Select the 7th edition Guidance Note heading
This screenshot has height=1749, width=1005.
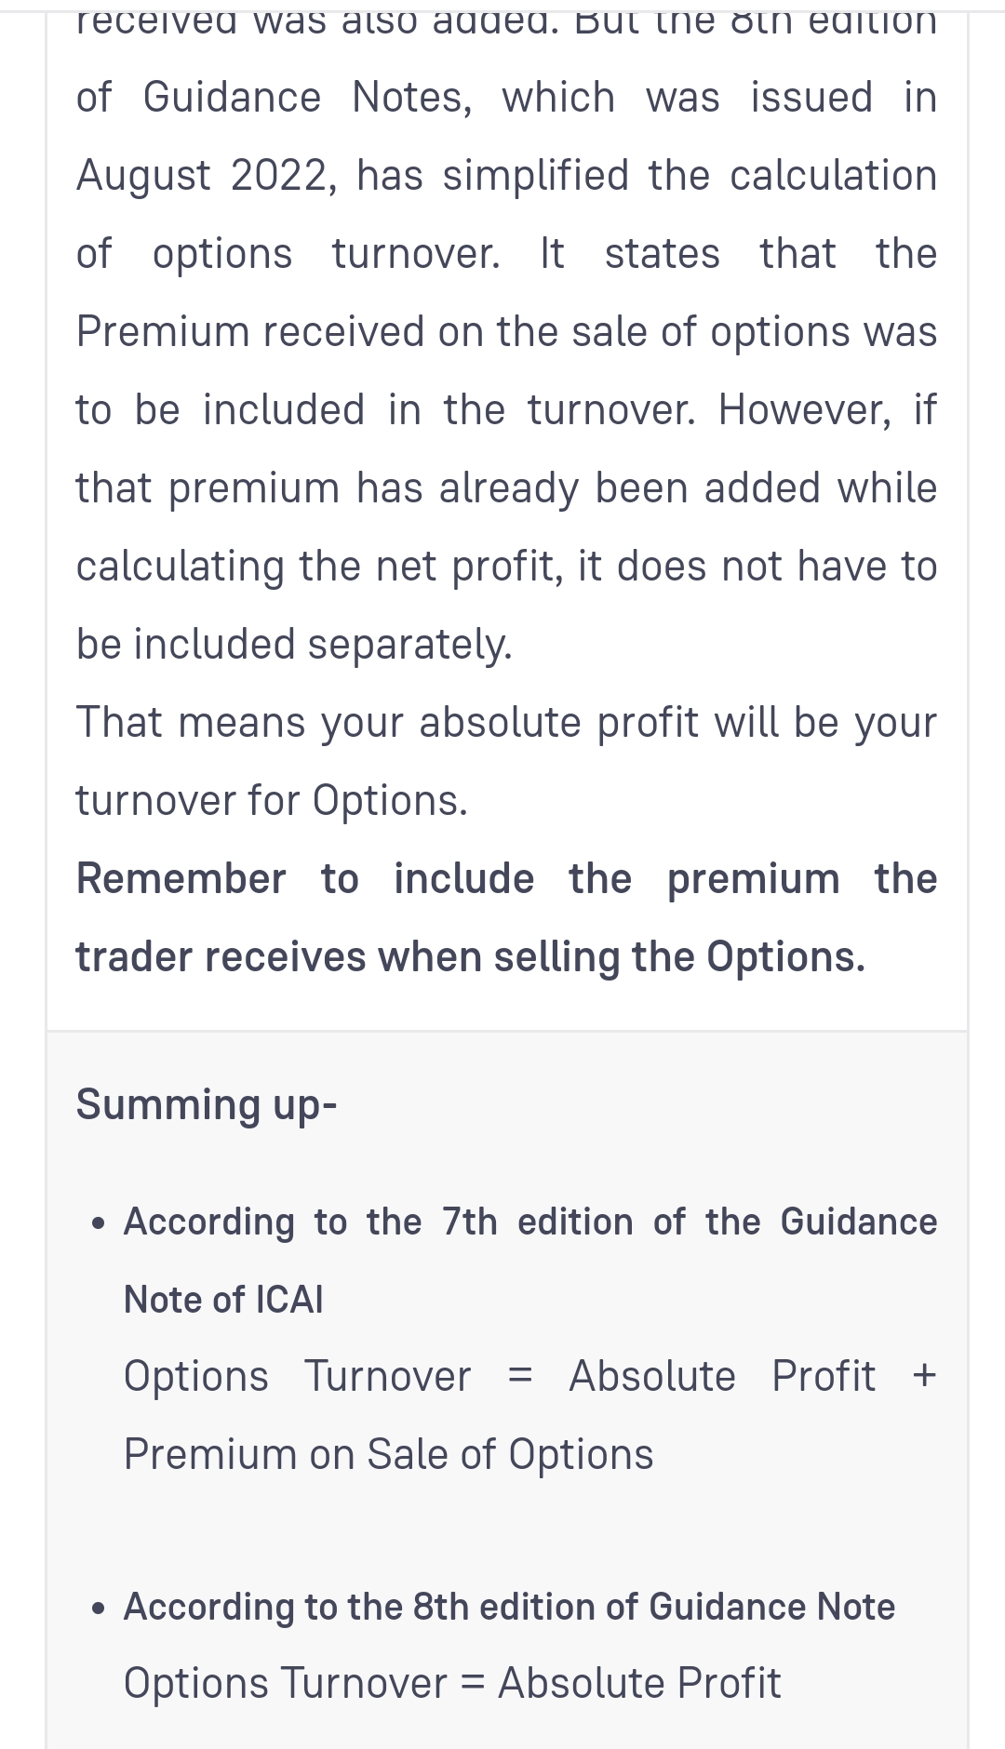529,1222
